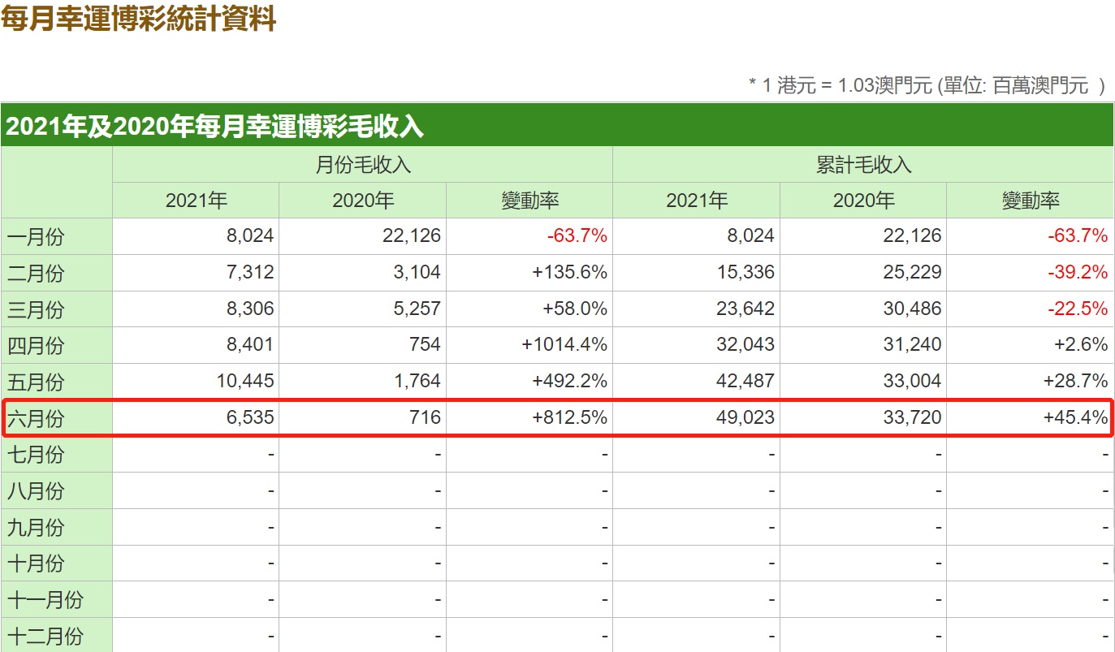Select the 十月份 row label
Screen dimensions: 1115x652
coord(36,563)
